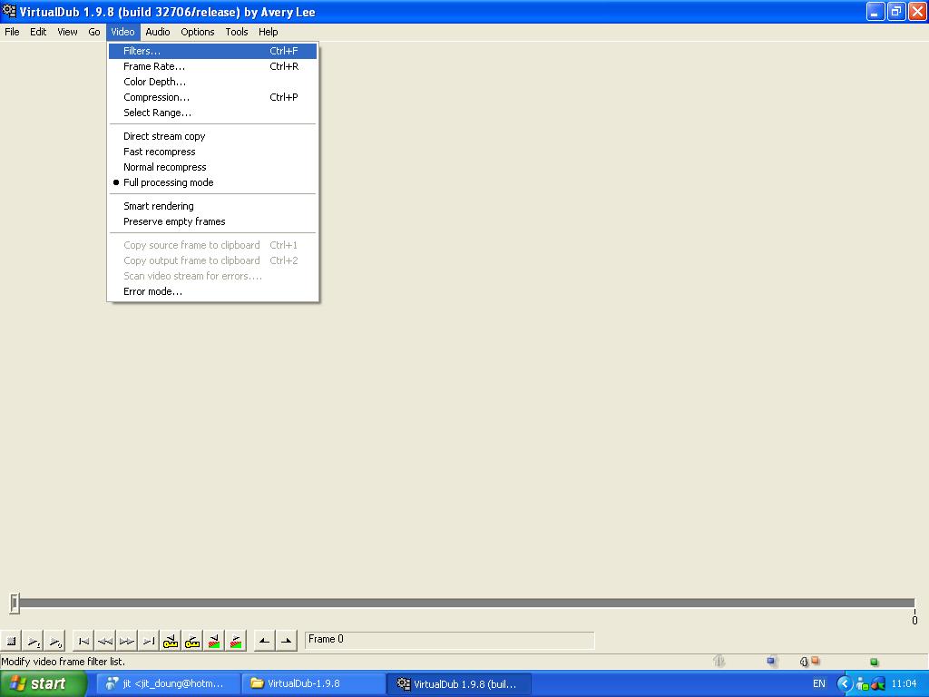Click the VirtualDub gear icon in title bar
This screenshot has width=929, height=697.
pyautogui.click(x=9, y=11)
